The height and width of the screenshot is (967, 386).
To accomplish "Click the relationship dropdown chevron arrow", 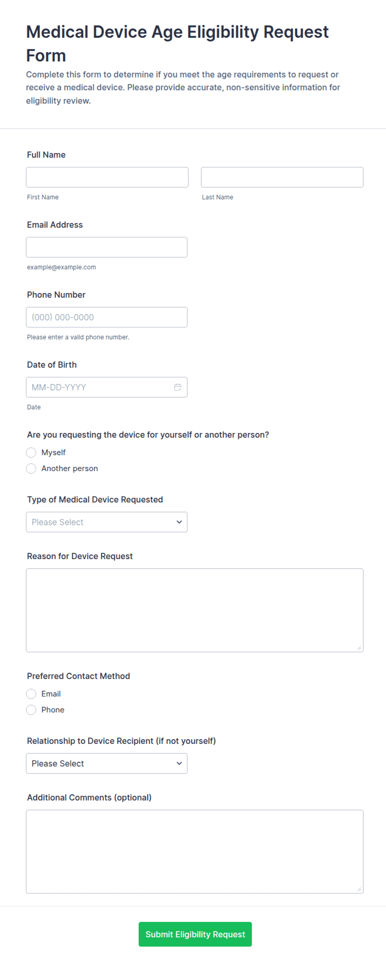I will tap(179, 763).
